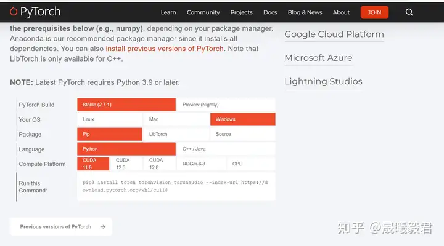This screenshot has height=246, width=444.
Task: Select CUDA 11.8 compute platform
Action: click(x=93, y=164)
